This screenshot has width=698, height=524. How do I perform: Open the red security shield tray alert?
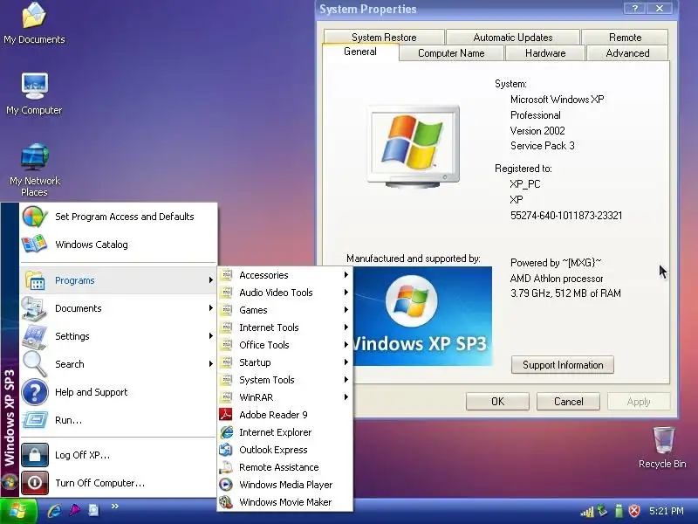[x=634, y=511]
